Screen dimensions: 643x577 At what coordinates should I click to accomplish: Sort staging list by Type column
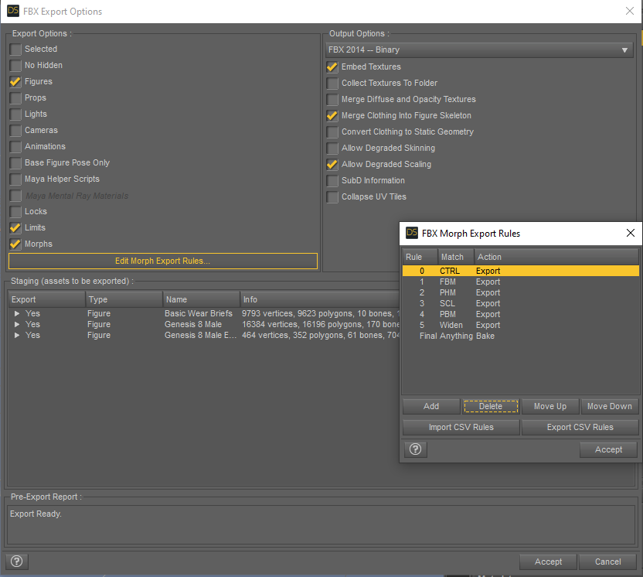click(x=124, y=299)
